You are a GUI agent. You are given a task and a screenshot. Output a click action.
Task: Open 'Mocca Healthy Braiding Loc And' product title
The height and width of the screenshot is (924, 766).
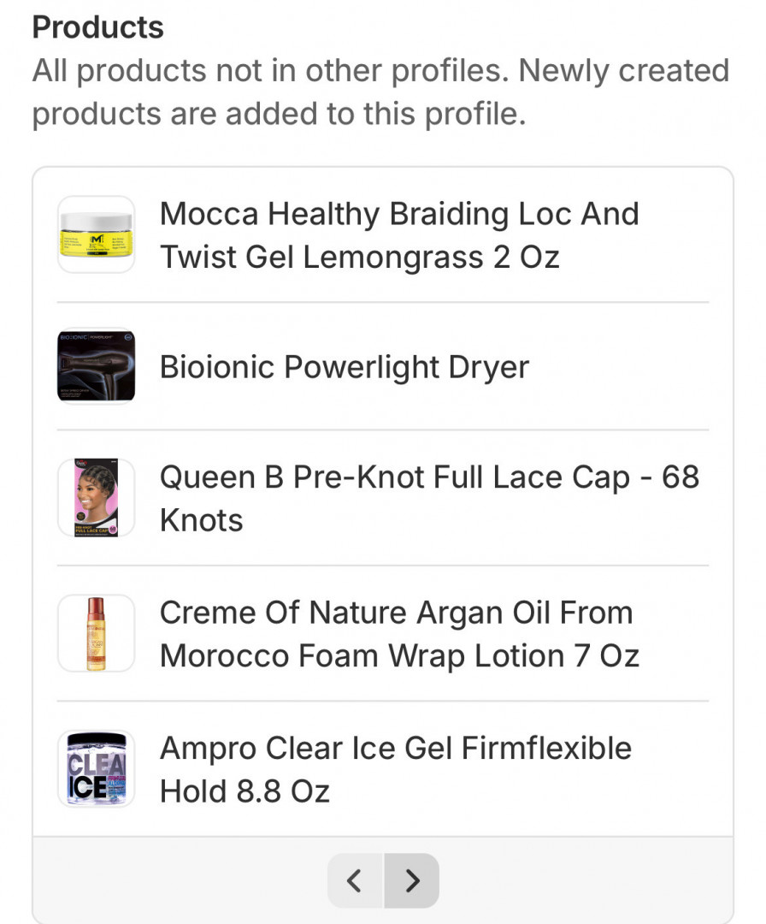[399, 214]
